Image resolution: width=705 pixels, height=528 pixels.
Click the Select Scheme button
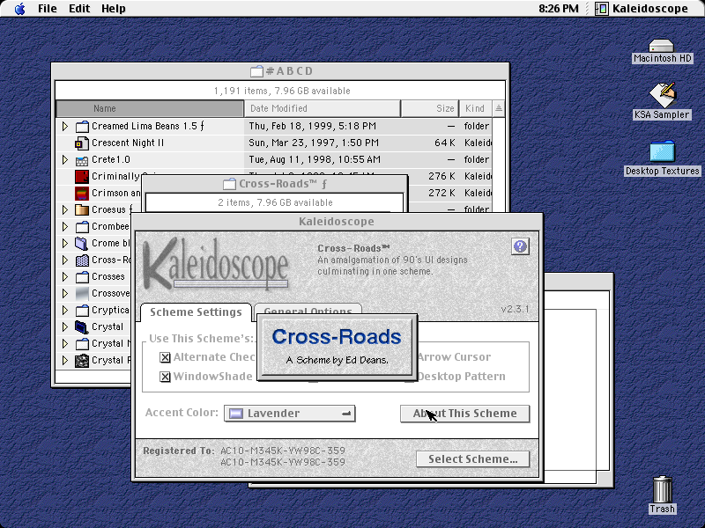[472, 459]
